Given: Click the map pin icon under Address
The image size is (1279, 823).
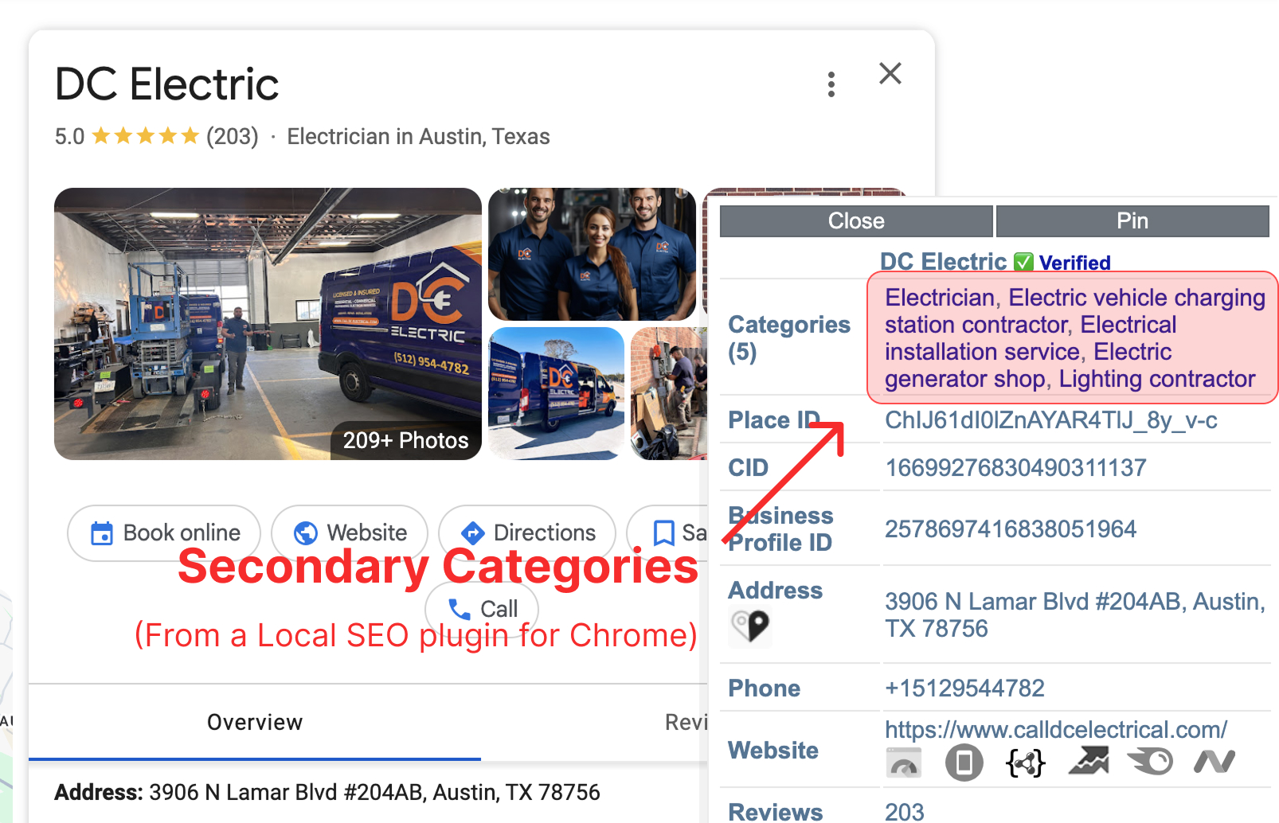Looking at the screenshot, I should pyautogui.click(x=750, y=626).
